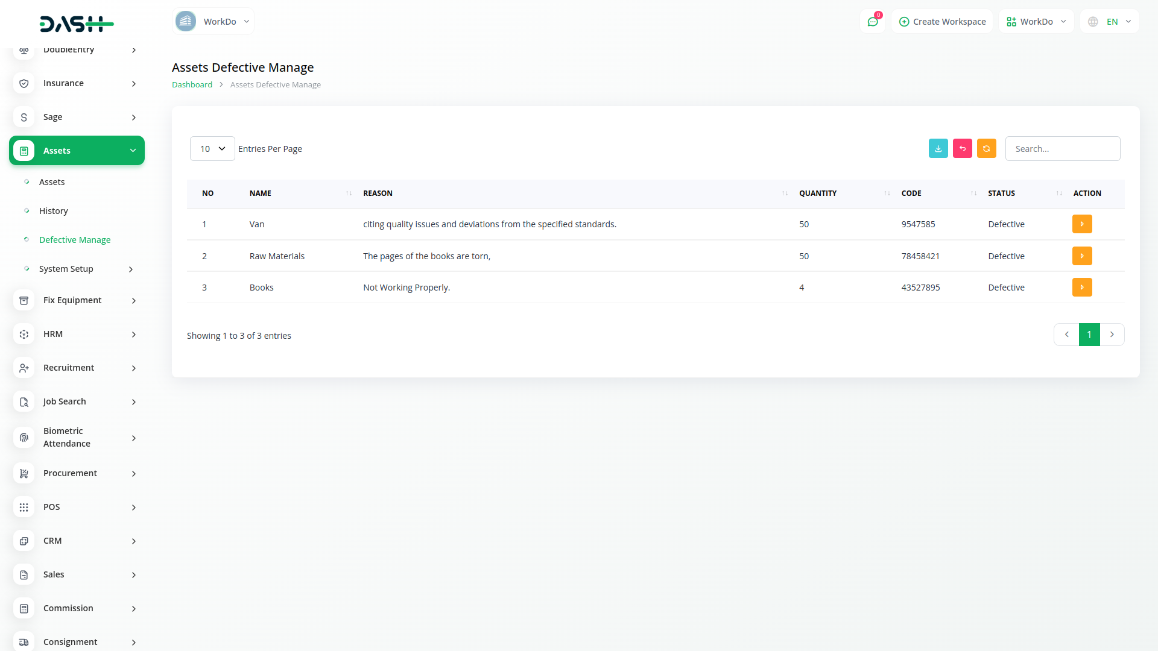
Task: Click the orange action button for Van row
Action: click(1081, 224)
